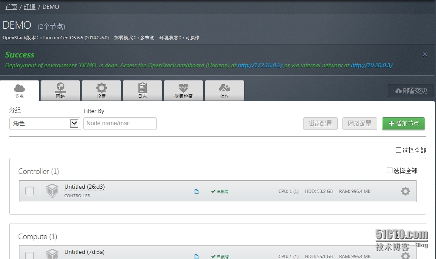Rename node by clicking Untitled (7d:3a)
This screenshot has width=436, height=259.
[85, 252]
